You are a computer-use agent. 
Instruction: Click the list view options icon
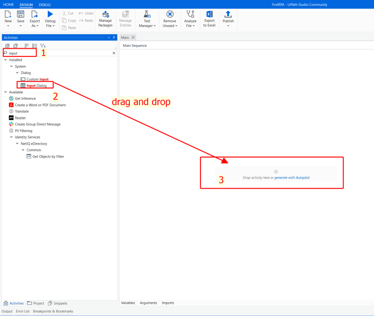pyautogui.click(x=34, y=46)
